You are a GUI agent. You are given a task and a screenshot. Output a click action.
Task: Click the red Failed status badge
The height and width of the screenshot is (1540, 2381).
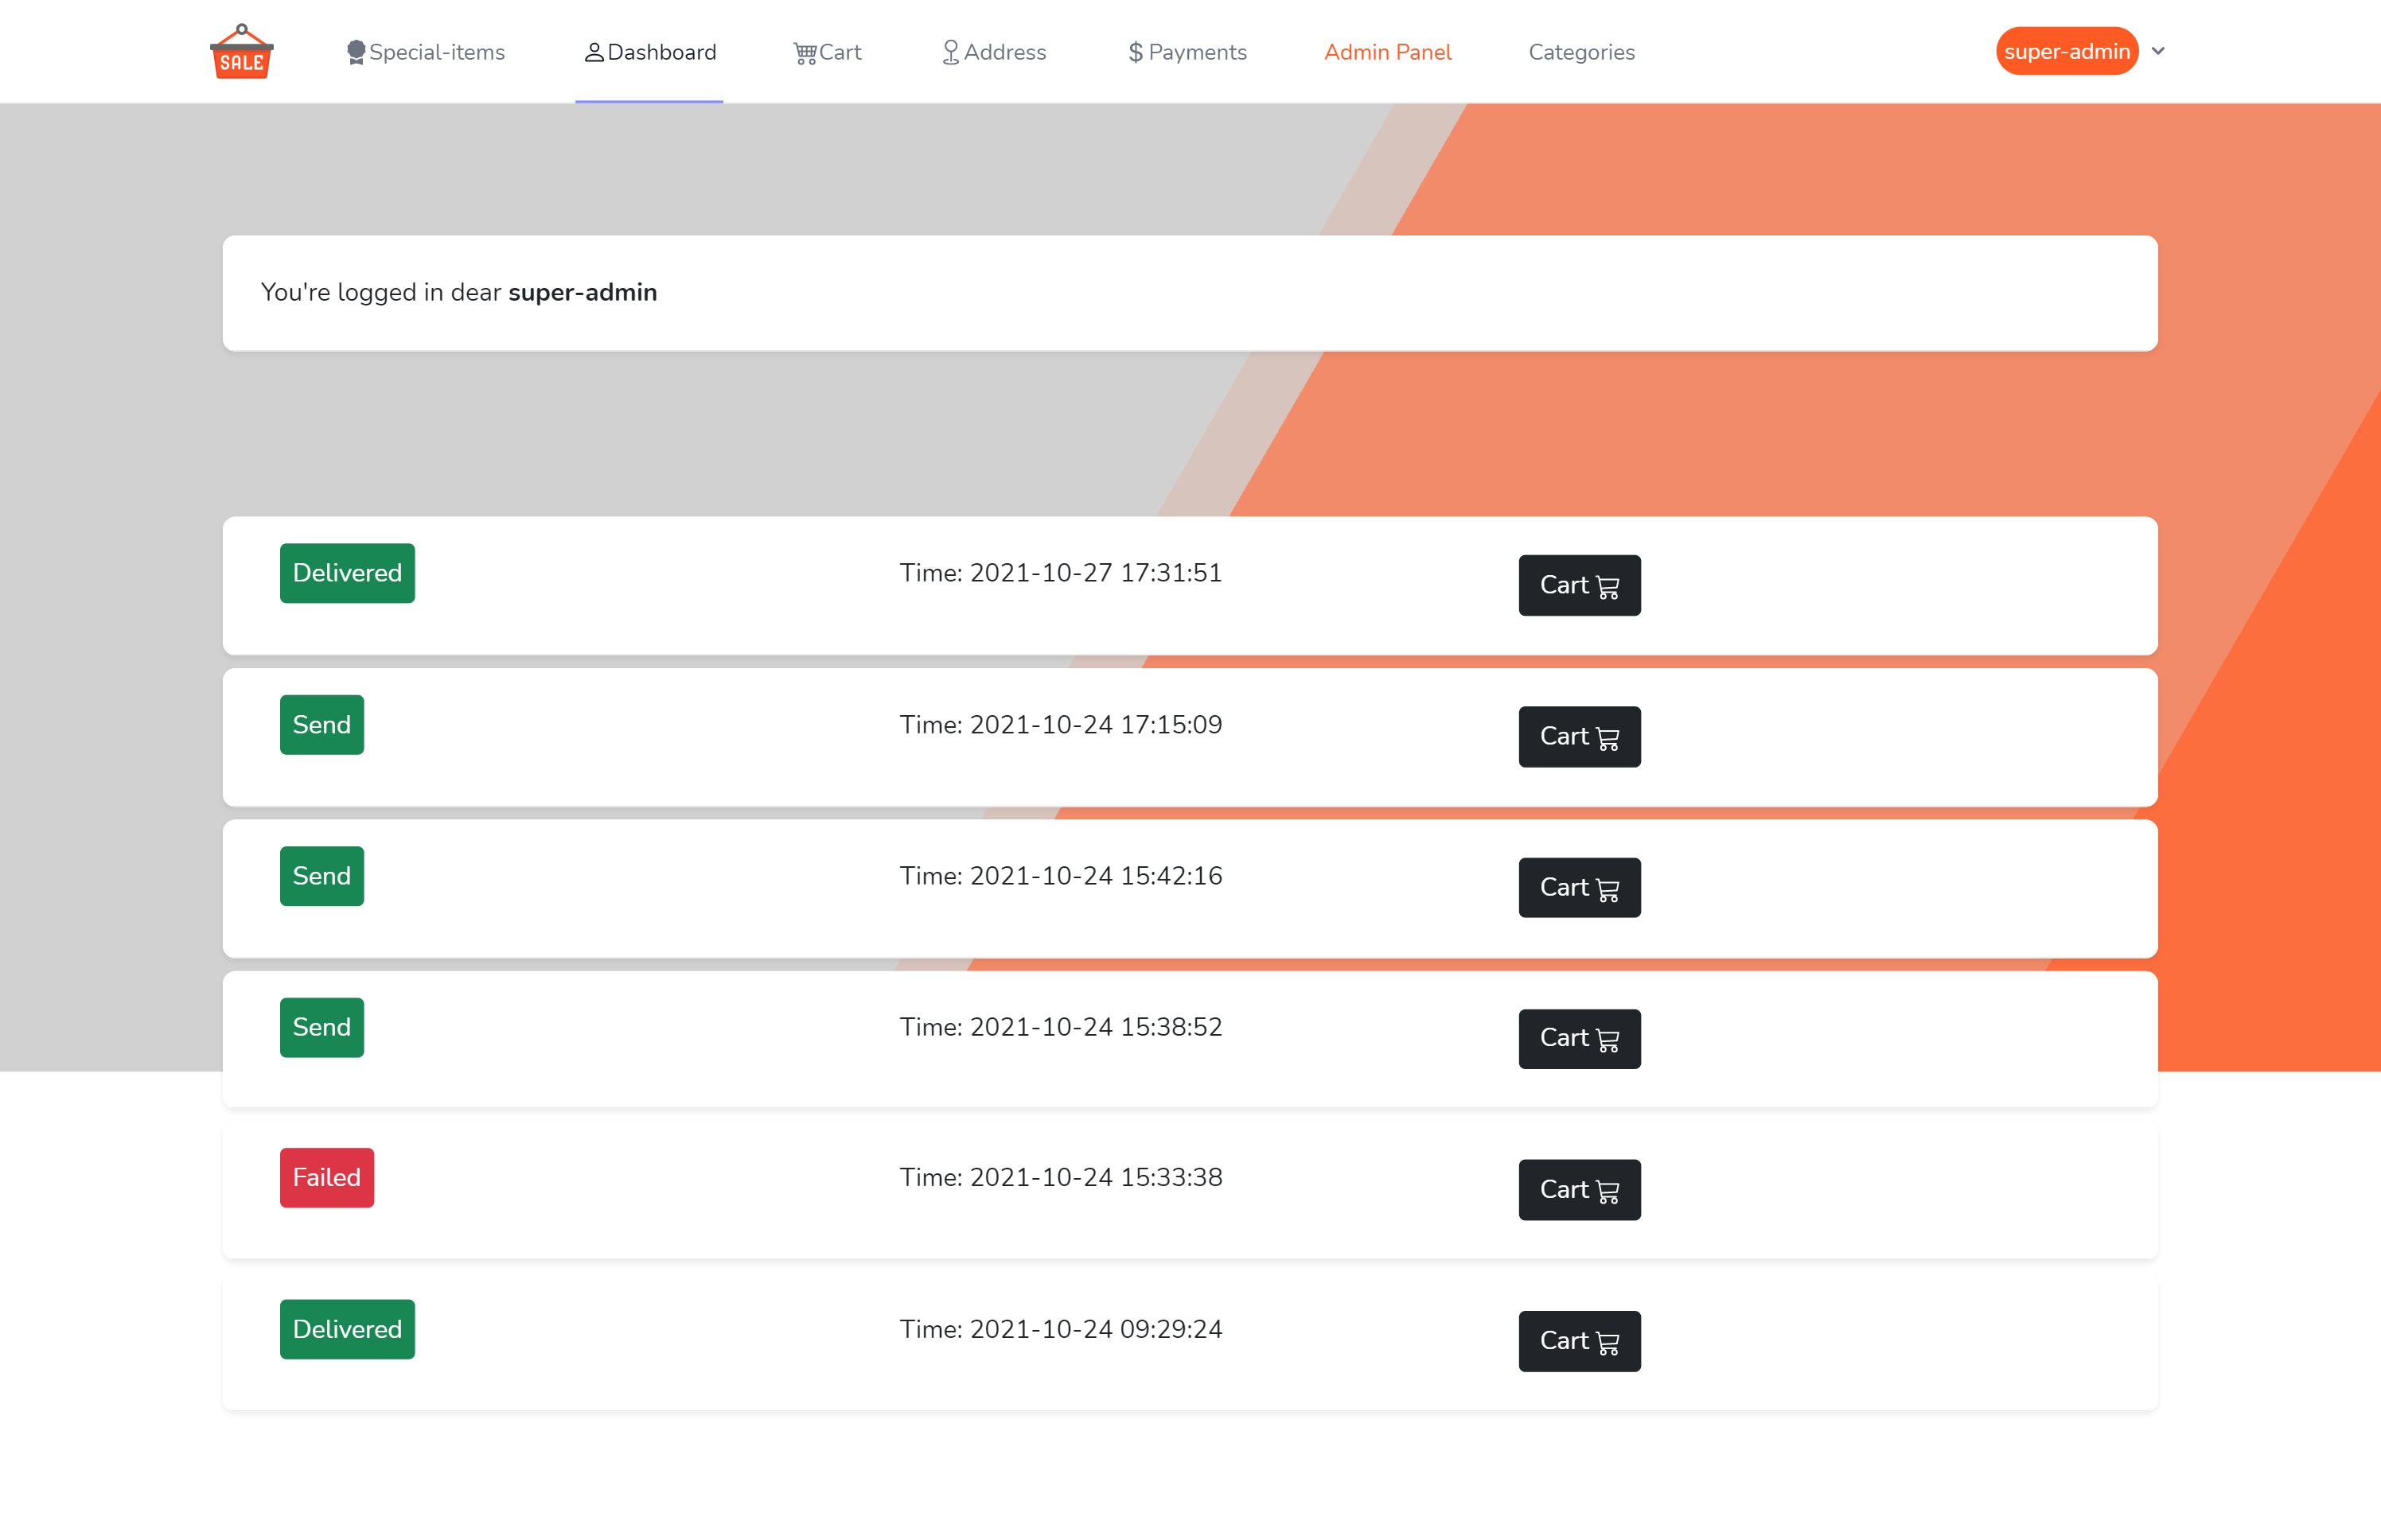[x=326, y=1177]
